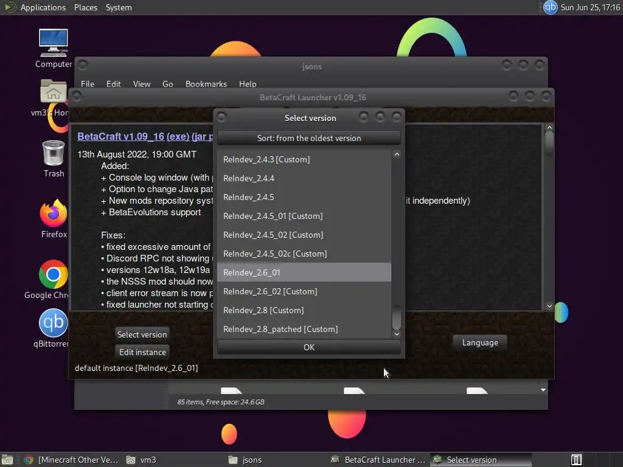
Task: Open the Edit menu in jsons window
Action: pyautogui.click(x=113, y=84)
